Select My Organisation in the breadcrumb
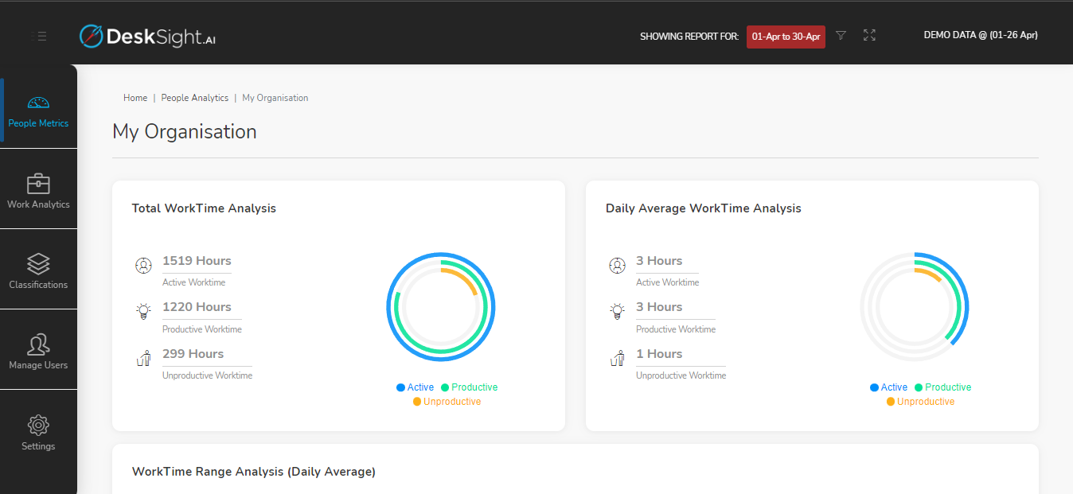 [x=275, y=97]
